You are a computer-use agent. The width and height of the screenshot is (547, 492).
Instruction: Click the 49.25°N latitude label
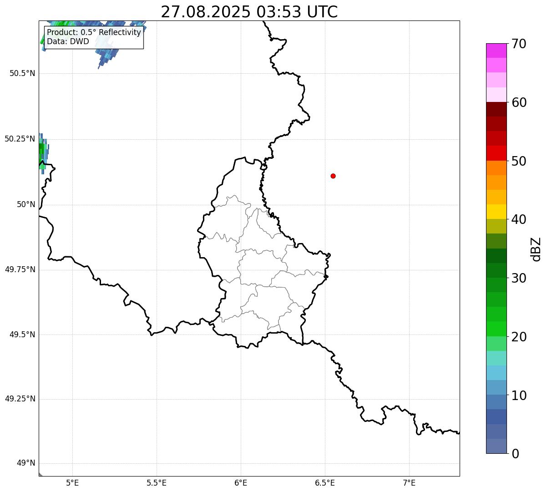click(x=20, y=399)
